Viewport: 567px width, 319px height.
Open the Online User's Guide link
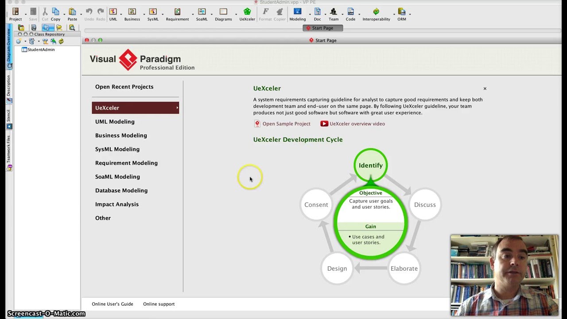point(113,304)
